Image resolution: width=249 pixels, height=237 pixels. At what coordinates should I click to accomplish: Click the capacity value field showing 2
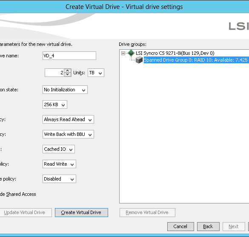tap(54, 73)
